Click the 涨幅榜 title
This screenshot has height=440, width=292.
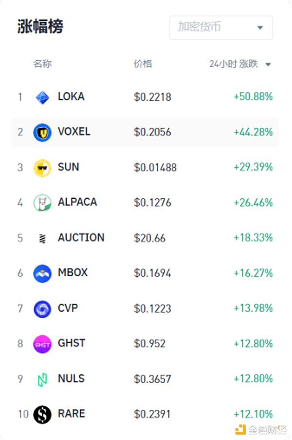pyautogui.click(x=40, y=27)
